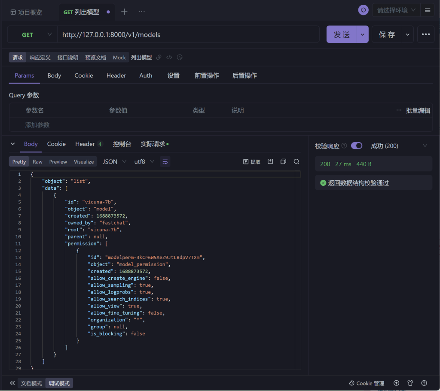Click the request URL input field
Viewport: 440px width, 391px height.
click(188, 34)
